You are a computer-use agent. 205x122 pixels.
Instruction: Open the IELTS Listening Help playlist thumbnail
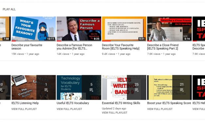pyautogui.click(x=34, y=87)
